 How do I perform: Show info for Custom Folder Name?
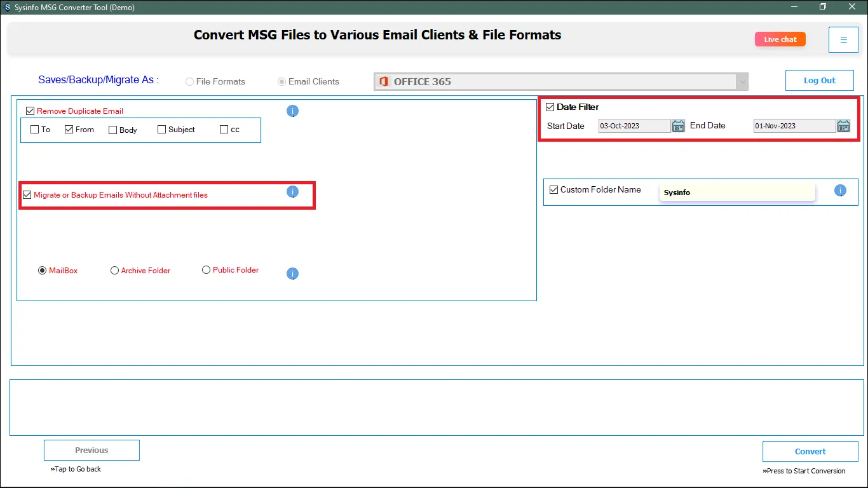[840, 191]
